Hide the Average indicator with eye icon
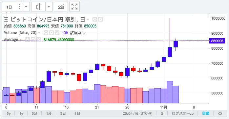The width and height of the screenshot is (229, 119). coord(28,40)
